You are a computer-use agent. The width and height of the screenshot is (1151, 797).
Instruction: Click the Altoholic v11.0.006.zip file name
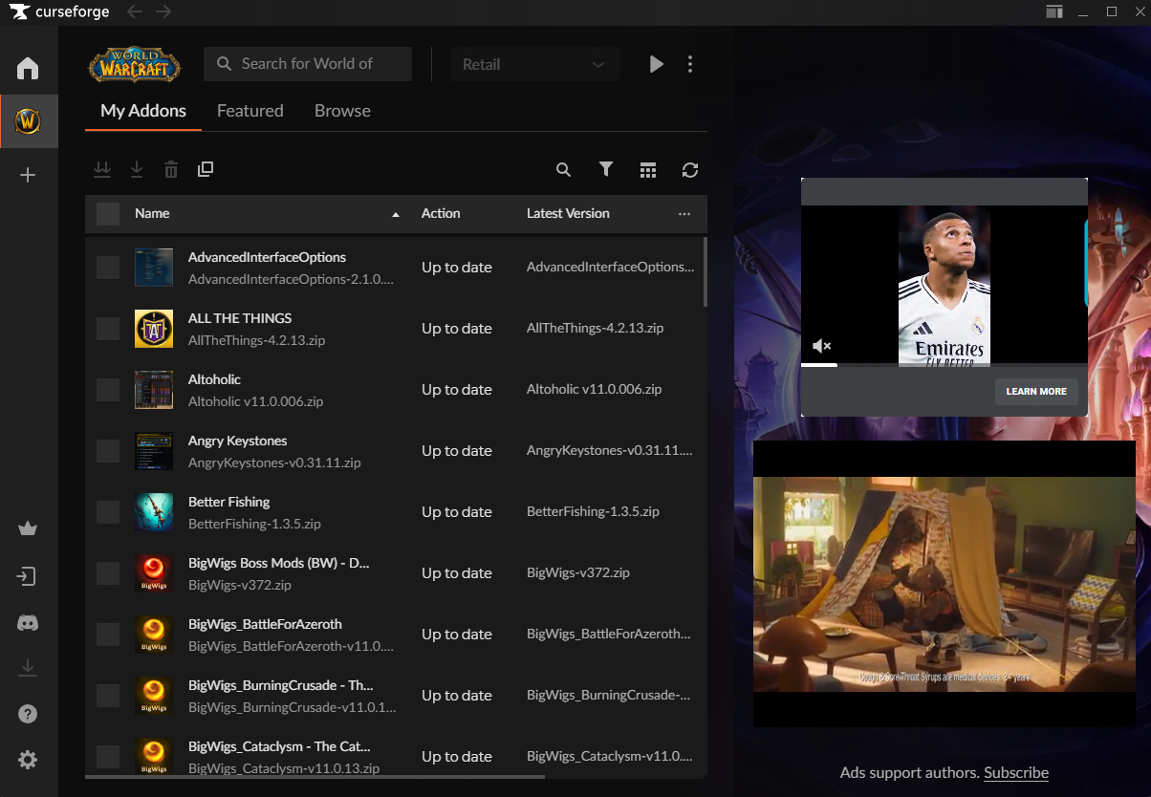(x=255, y=401)
